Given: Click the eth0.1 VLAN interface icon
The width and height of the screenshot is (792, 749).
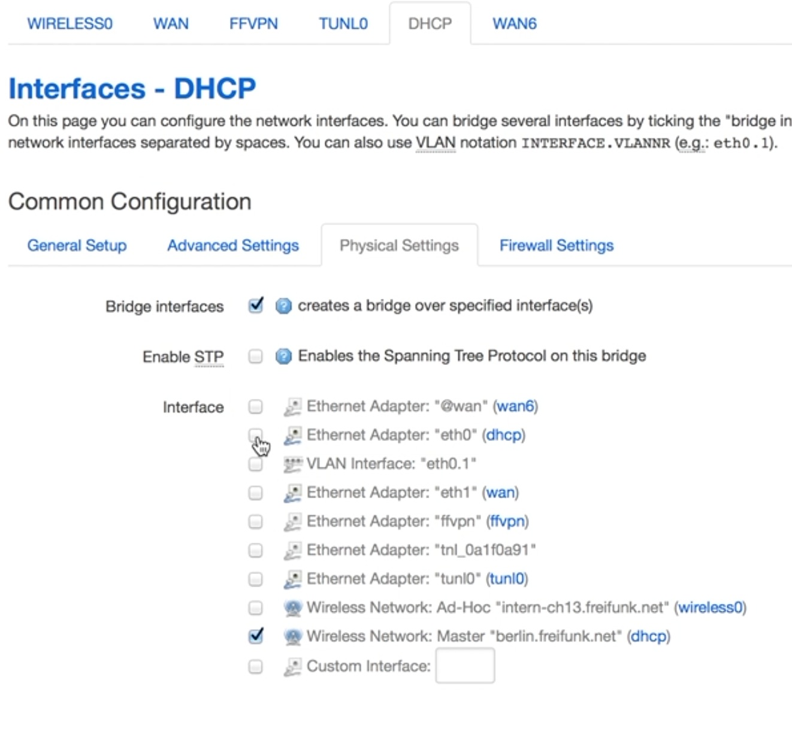Looking at the screenshot, I should pyautogui.click(x=292, y=464).
